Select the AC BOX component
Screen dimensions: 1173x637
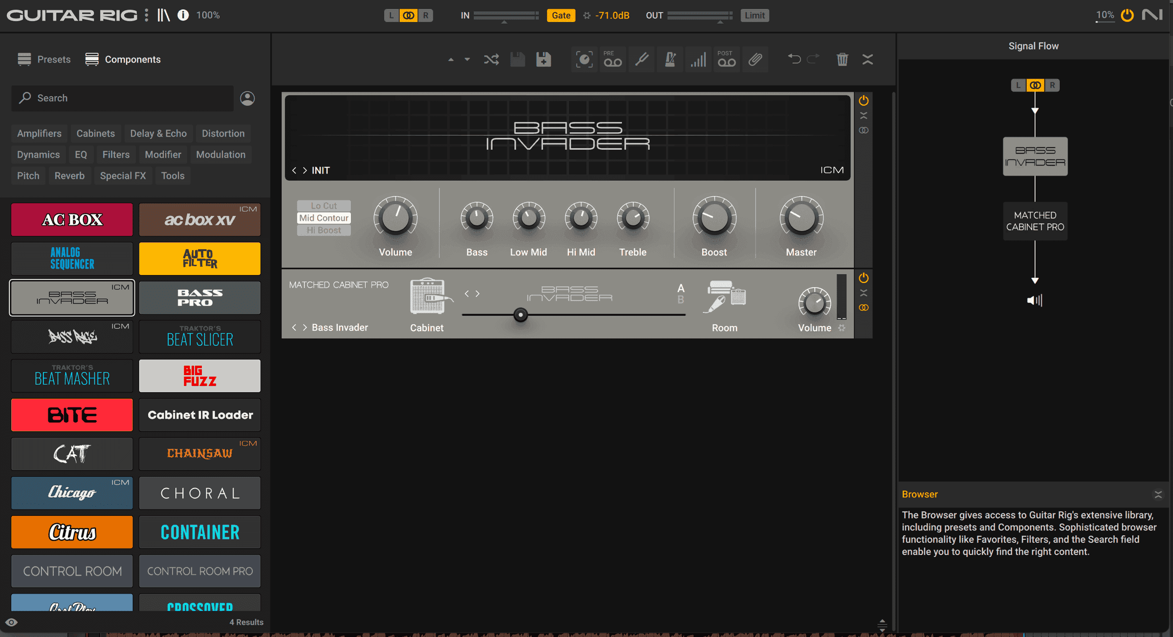[72, 220]
